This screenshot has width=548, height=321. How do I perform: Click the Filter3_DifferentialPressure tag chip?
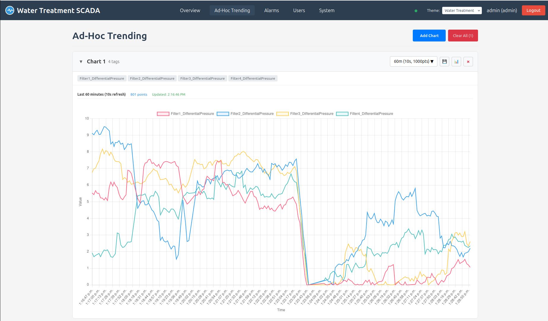(203, 78)
